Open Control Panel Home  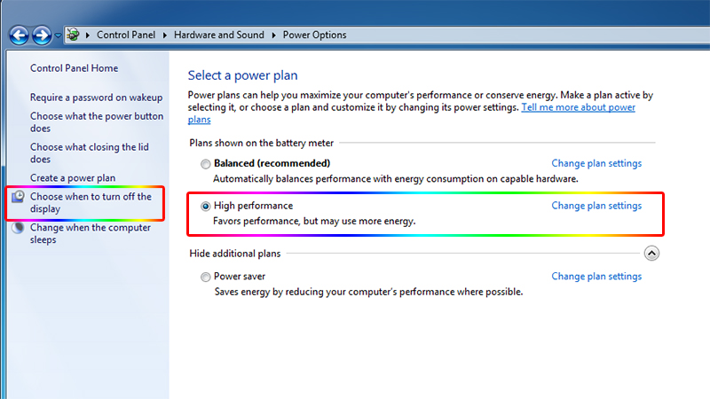click(75, 68)
